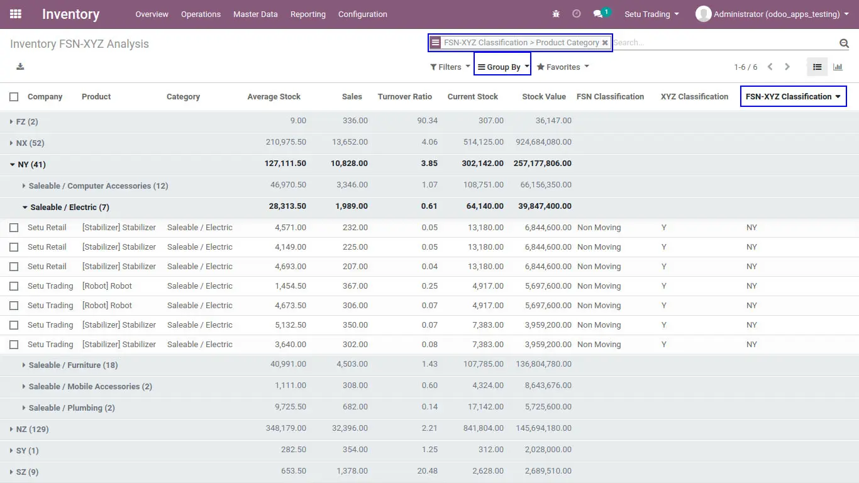Viewport: 859px width, 483px height.
Task: Go to next page arrow
Action: (x=787, y=67)
